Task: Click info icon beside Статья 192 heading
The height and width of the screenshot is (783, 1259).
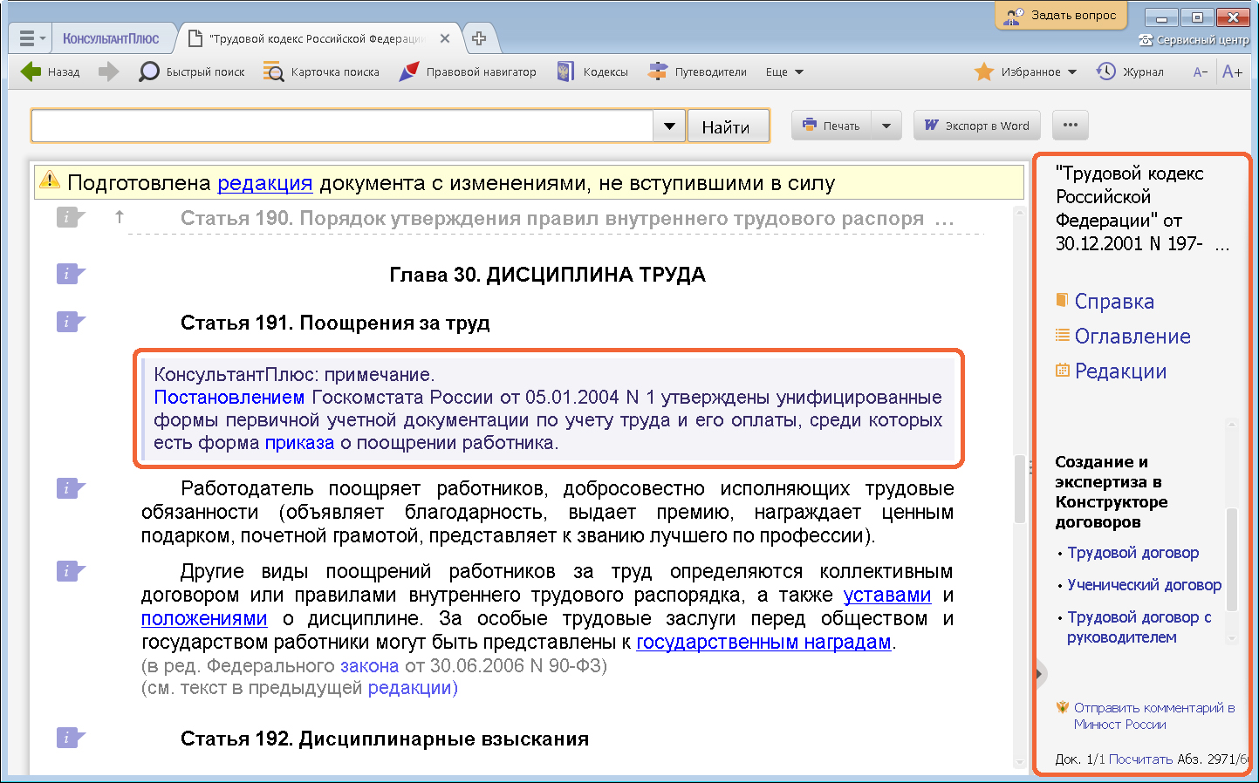Action: tap(70, 738)
